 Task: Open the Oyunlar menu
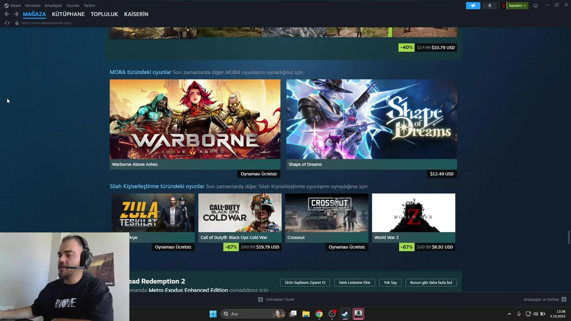point(73,5)
